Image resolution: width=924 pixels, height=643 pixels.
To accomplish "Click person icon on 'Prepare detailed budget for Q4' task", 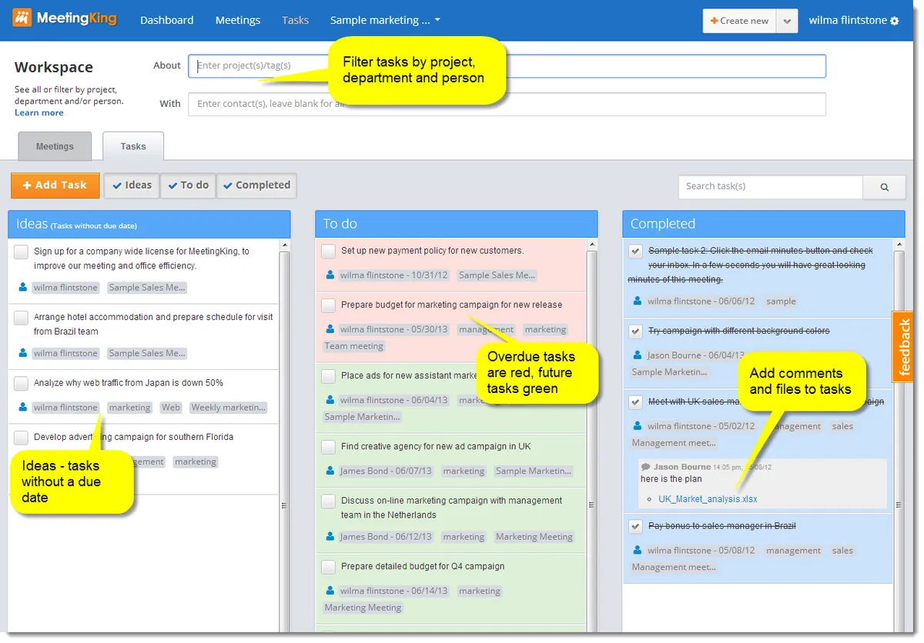I will [330, 591].
